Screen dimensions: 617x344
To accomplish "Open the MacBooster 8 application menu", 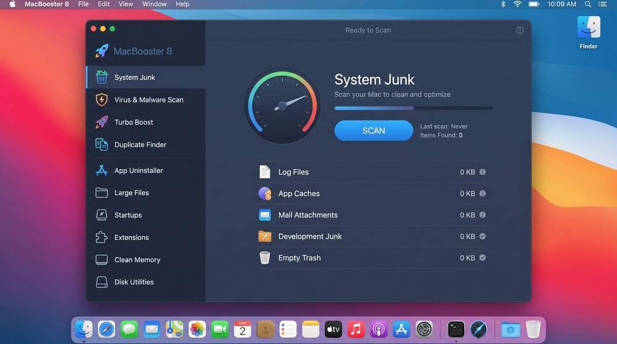I will click(x=46, y=4).
